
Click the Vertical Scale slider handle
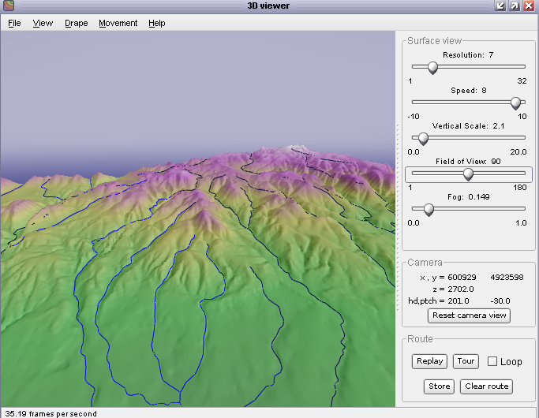[422, 139]
